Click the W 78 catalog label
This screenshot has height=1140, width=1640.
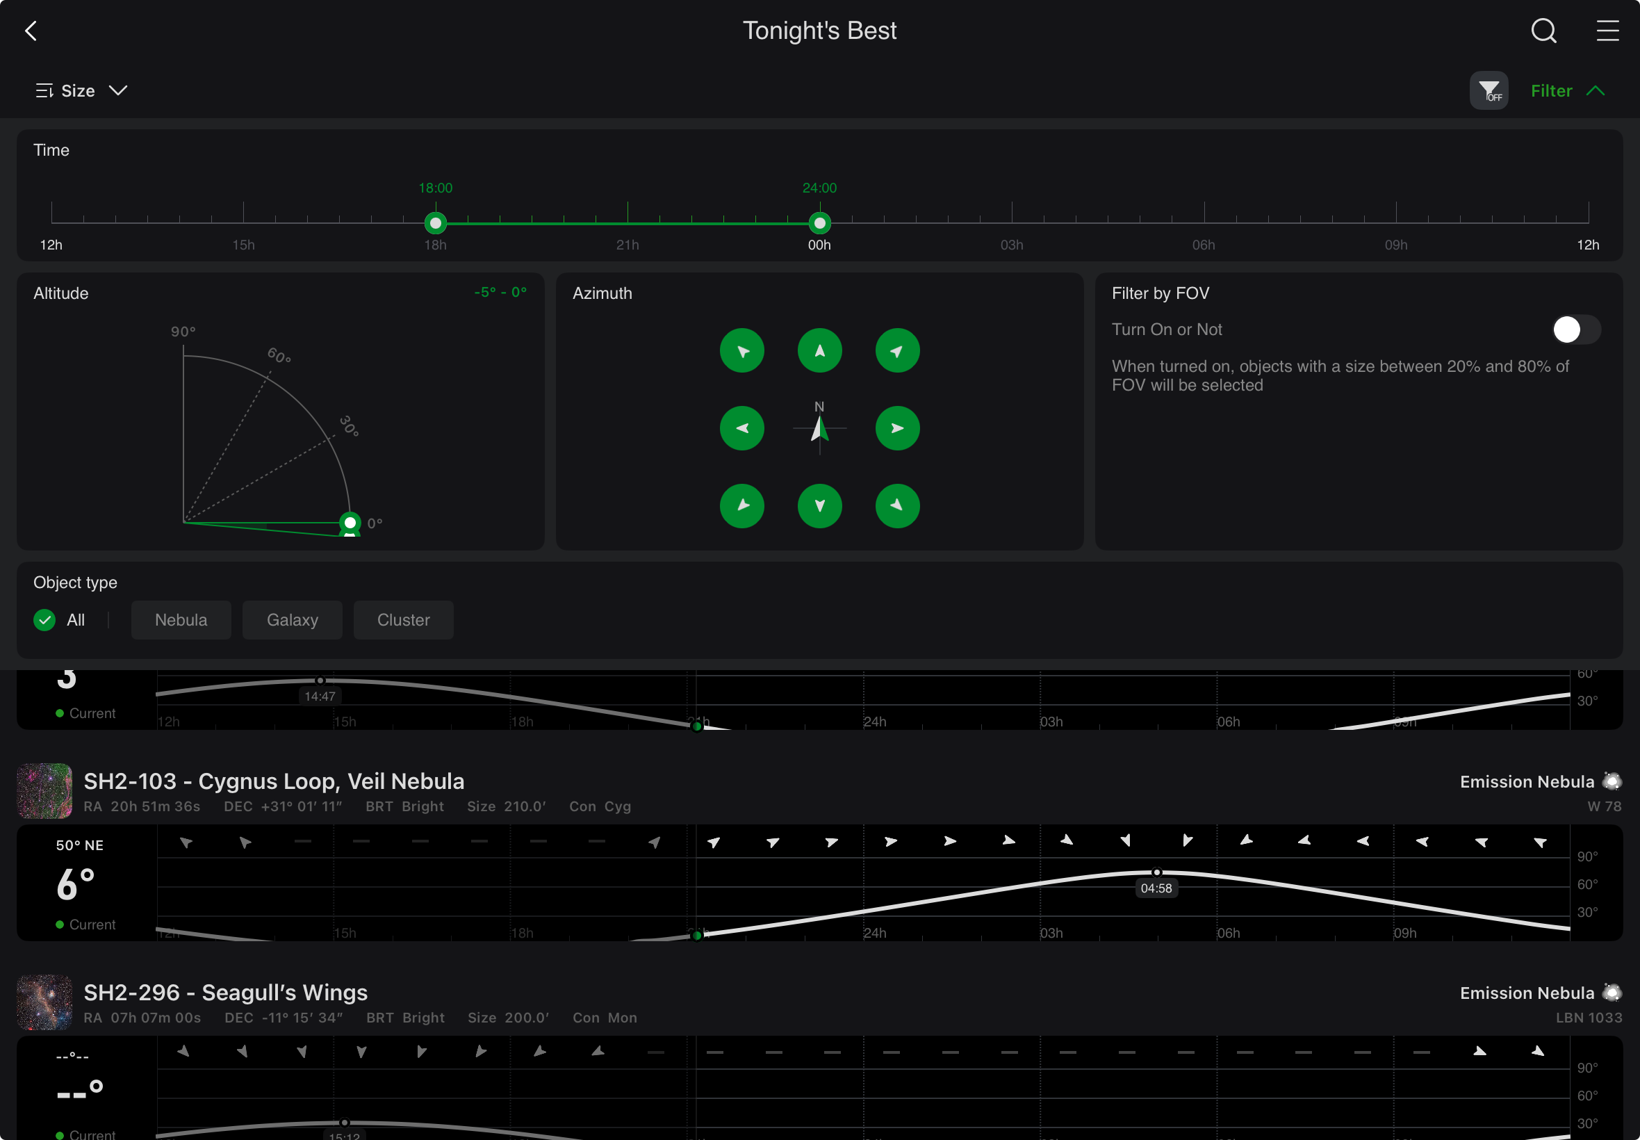coord(1605,806)
